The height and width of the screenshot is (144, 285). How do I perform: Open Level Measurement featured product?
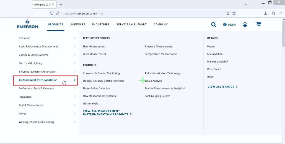(95, 54)
